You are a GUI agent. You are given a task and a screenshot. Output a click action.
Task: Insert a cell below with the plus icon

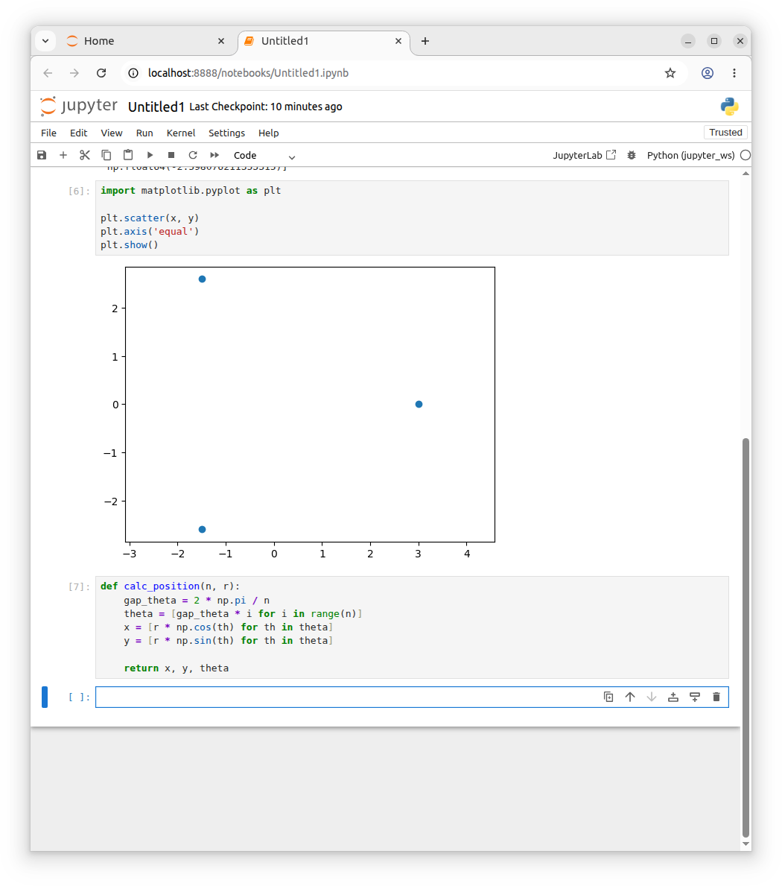[63, 155]
